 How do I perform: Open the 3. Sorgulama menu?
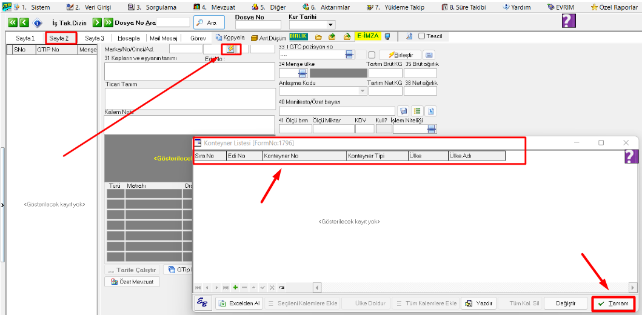pyautogui.click(x=152, y=7)
